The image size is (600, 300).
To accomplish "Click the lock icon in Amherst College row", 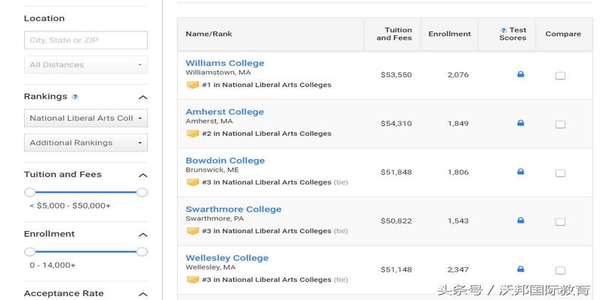I will point(520,123).
